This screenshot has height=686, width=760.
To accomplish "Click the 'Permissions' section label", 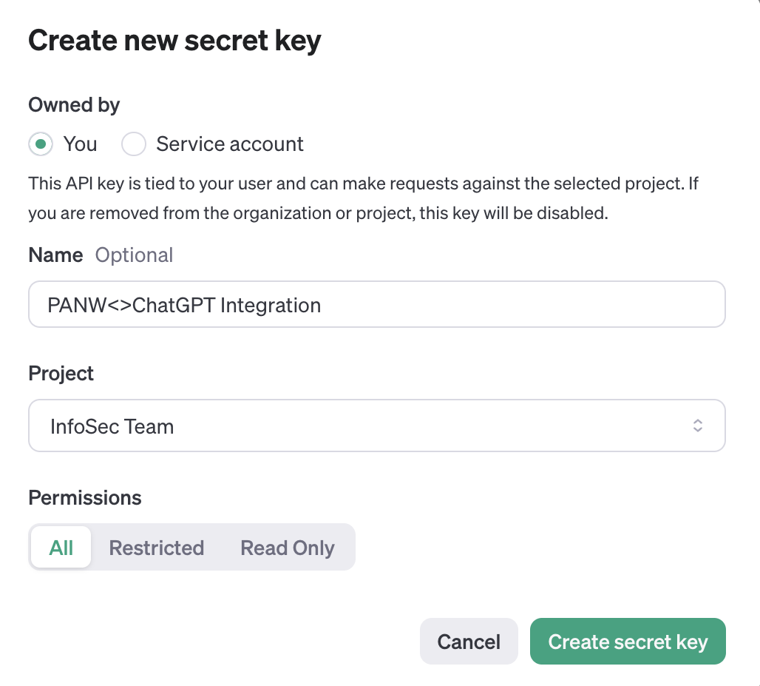I will pos(85,498).
